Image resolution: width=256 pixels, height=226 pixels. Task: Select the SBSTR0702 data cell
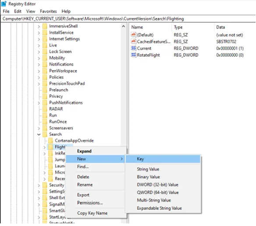[x=226, y=42]
